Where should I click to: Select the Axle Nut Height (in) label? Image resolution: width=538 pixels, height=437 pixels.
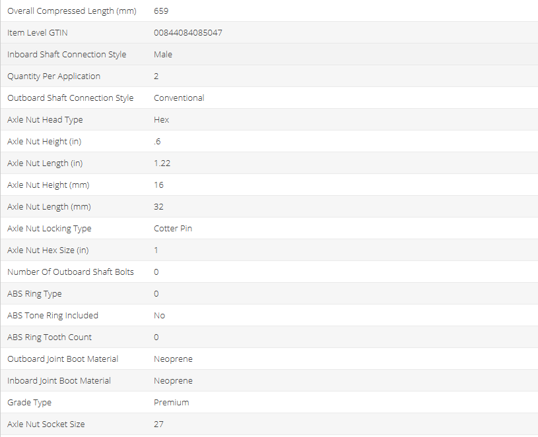(44, 142)
